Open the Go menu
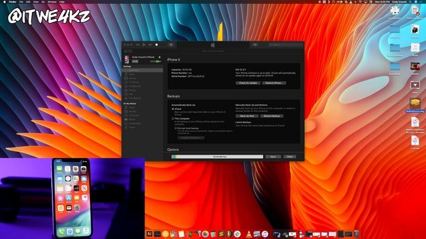The height and width of the screenshot is (239, 426). [x=43, y=1]
